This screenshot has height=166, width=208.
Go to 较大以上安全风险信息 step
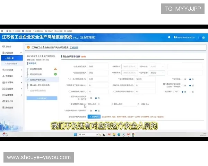pos(40,85)
